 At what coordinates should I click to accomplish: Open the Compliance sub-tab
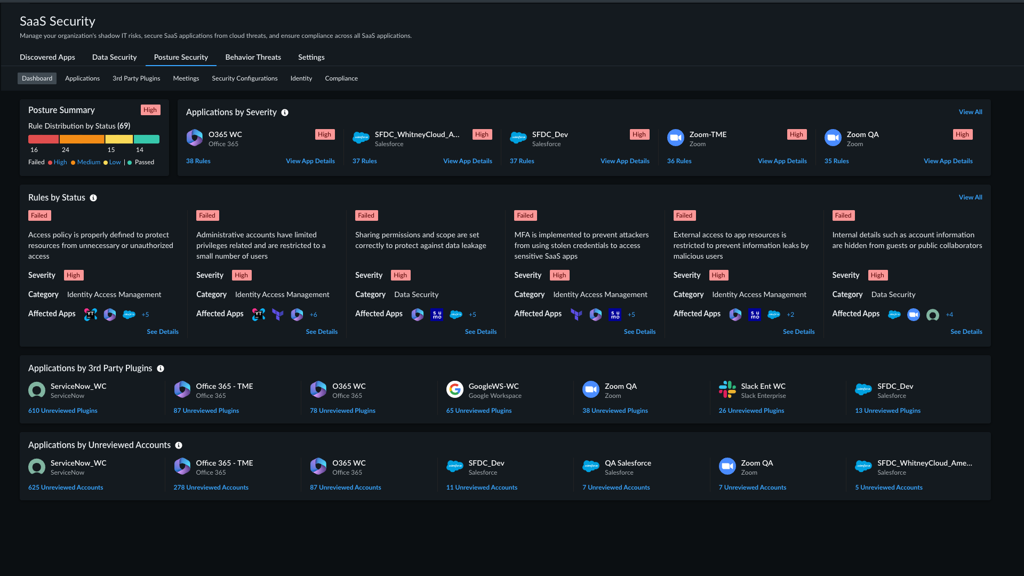(x=341, y=78)
